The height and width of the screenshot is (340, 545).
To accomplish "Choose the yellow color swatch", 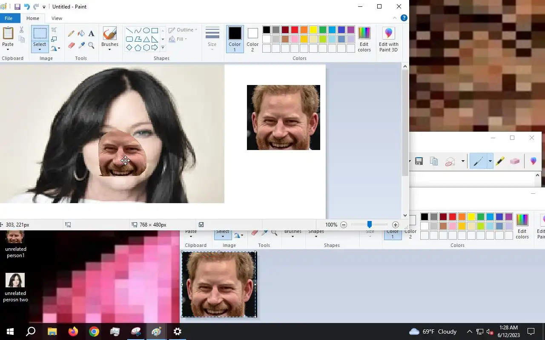I will pyautogui.click(x=313, y=30).
